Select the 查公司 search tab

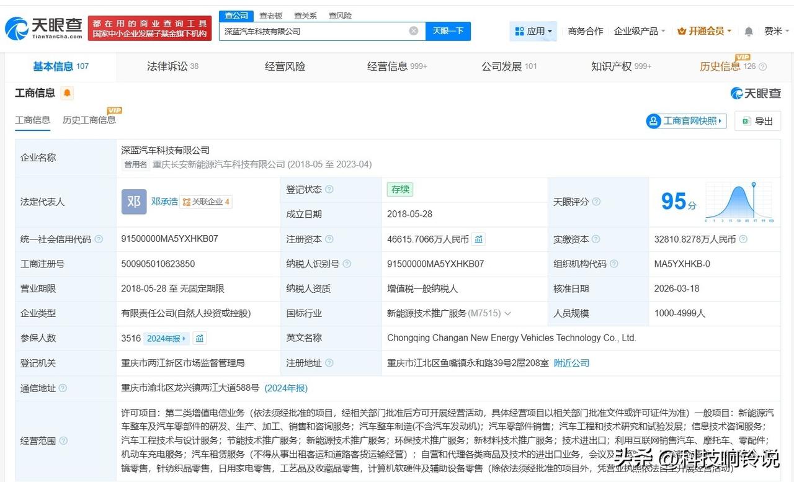236,16
